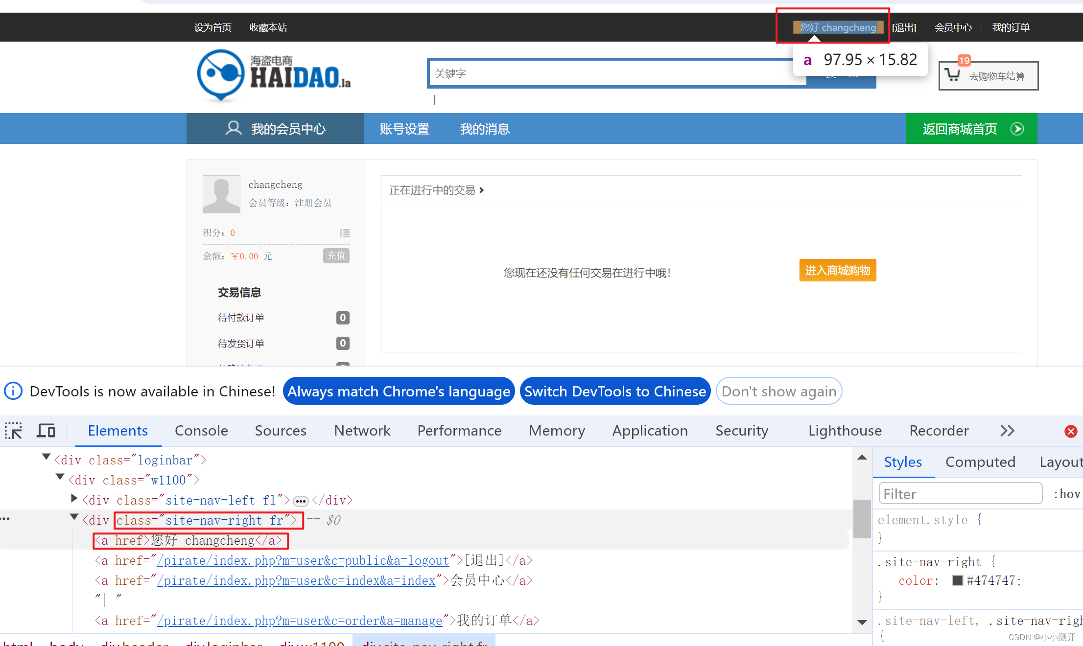Click the list icon beside 积分
Image resolution: width=1083 pixels, height=646 pixels.
pyautogui.click(x=344, y=233)
